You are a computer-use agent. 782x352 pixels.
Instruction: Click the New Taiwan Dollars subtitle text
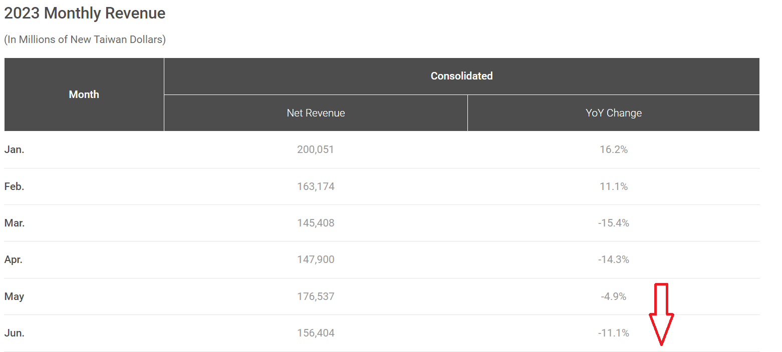tap(85, 39)
